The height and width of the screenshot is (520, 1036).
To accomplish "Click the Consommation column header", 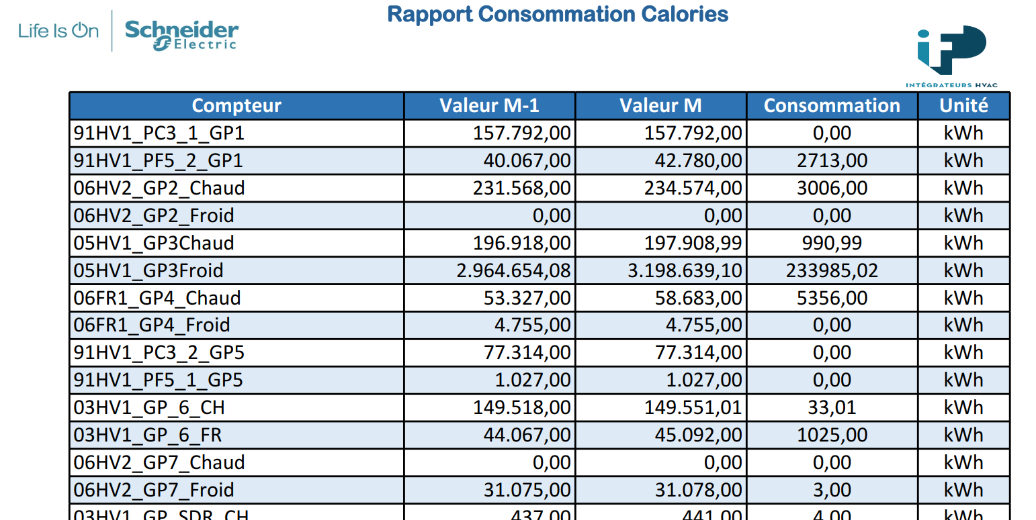I will tap(832, 106).
